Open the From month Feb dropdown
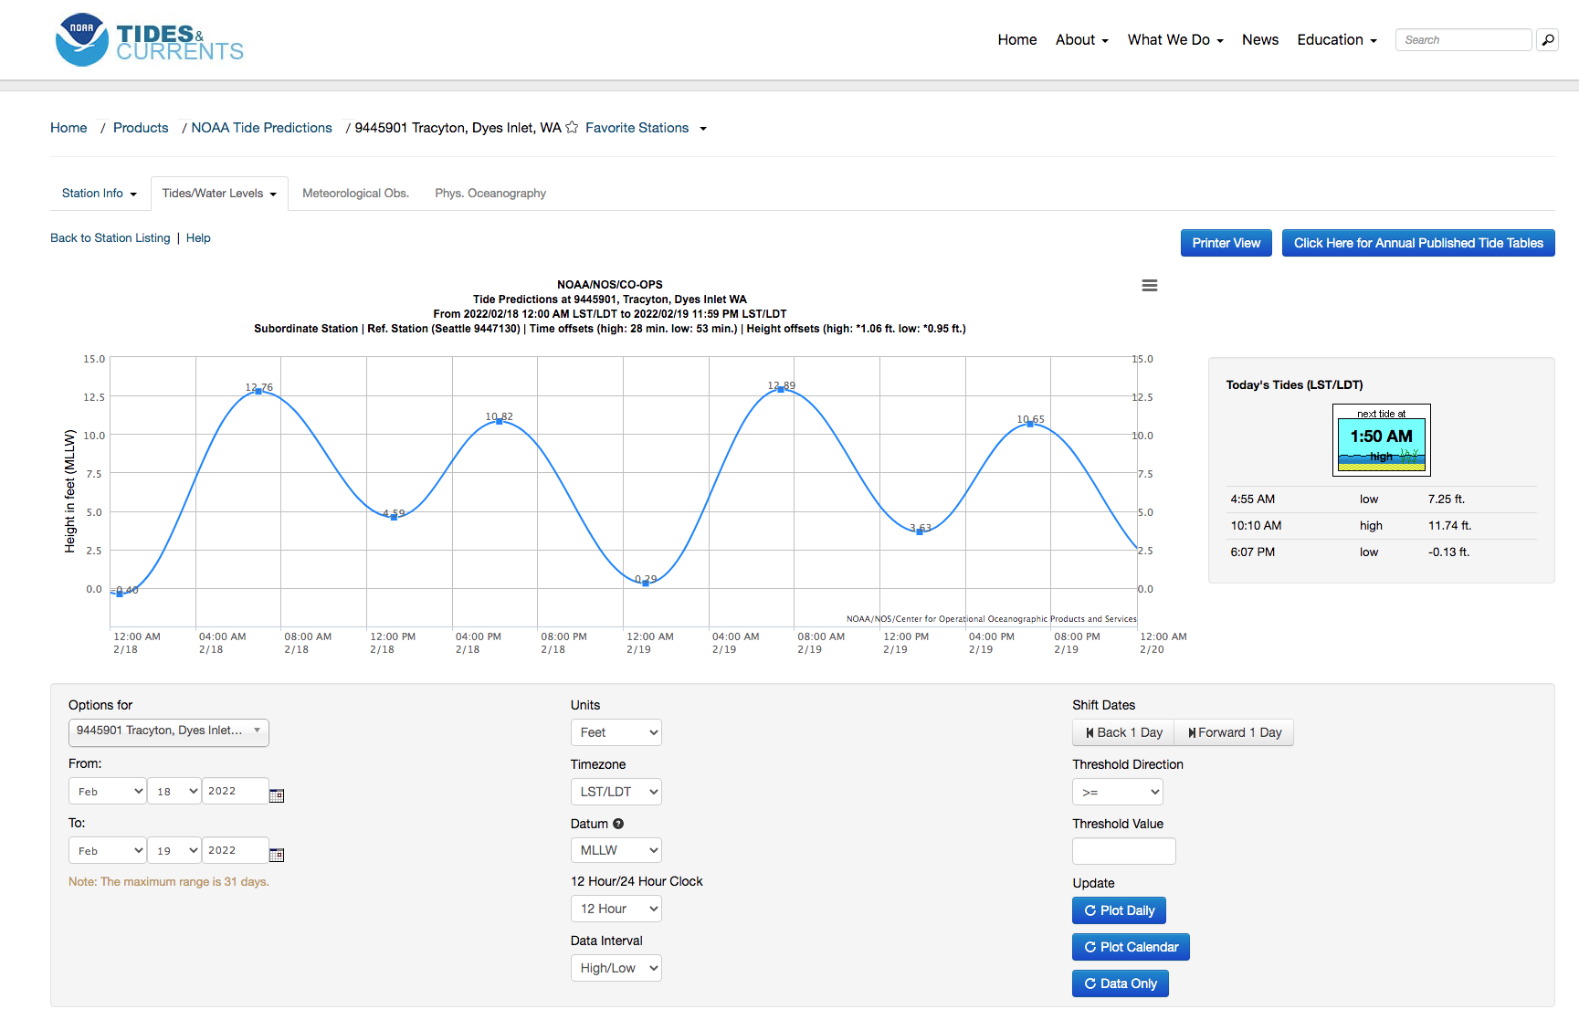 point(108,791)
